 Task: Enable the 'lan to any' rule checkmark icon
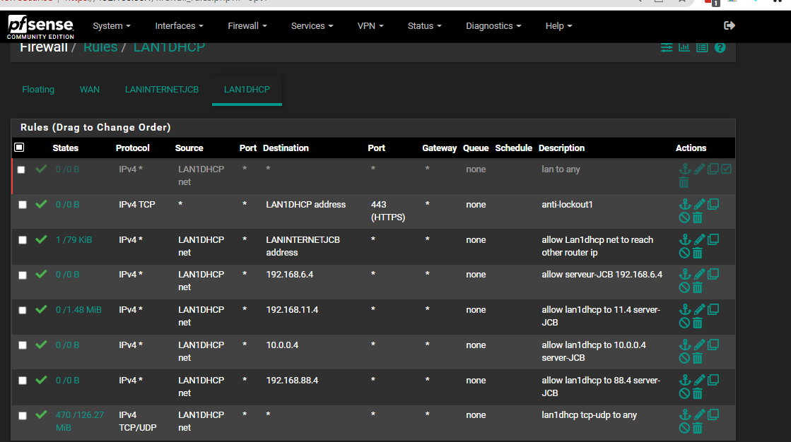[726, 169]
